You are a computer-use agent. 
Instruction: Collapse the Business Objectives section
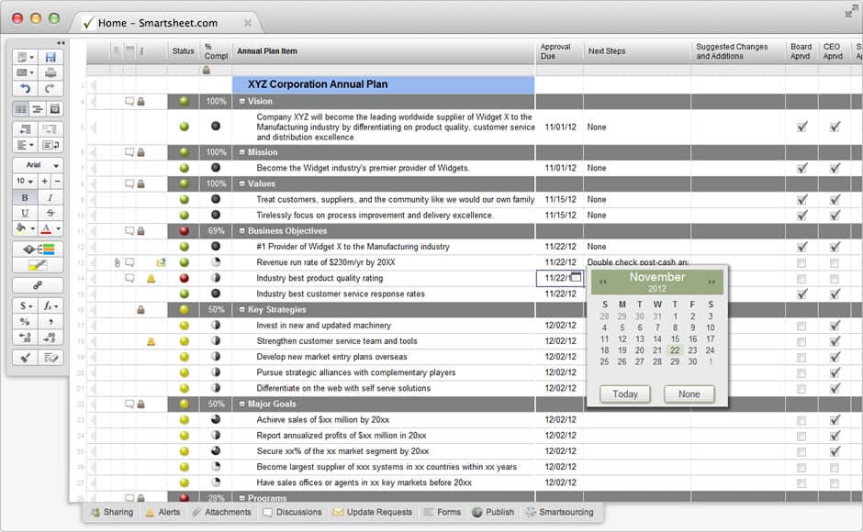pyautogui.click(x=242, y=231)
